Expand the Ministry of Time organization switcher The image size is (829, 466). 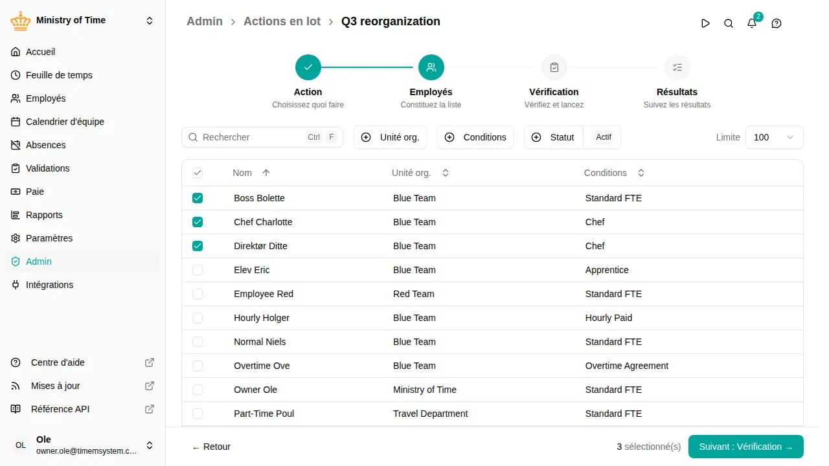click(x=150, y=21)
